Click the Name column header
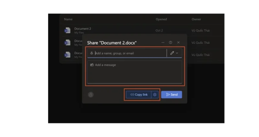The image size is (259, 137). tap(68, 19)
